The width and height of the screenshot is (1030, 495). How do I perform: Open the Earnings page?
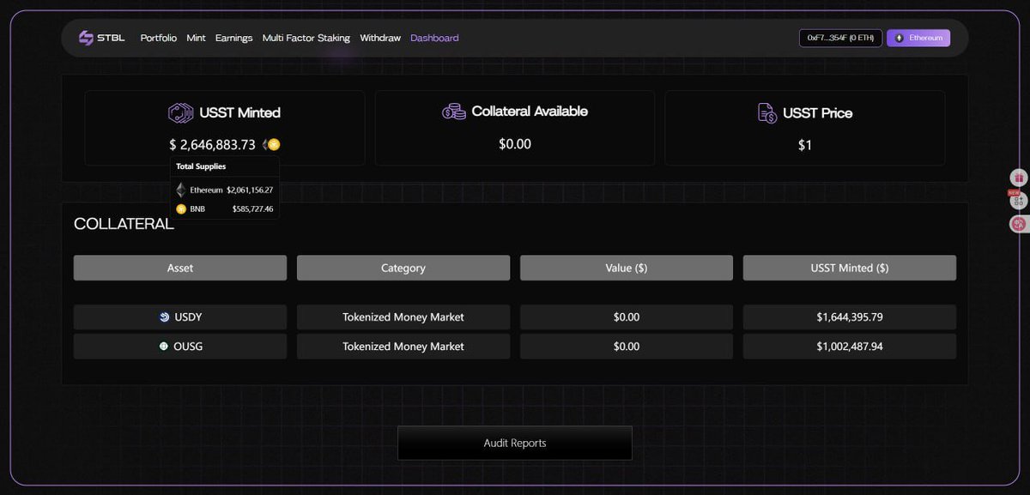click(233, 38)
